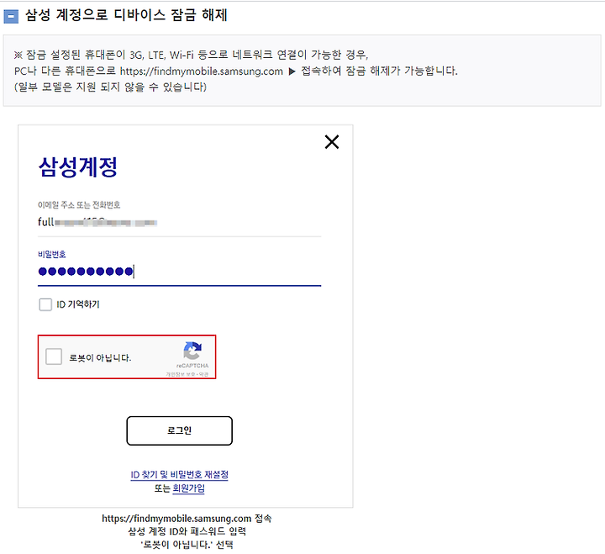This screenshot has width=605, height=554.
Task: Select the 삼성계정 heading text
Action: click(x=77, y=166)
